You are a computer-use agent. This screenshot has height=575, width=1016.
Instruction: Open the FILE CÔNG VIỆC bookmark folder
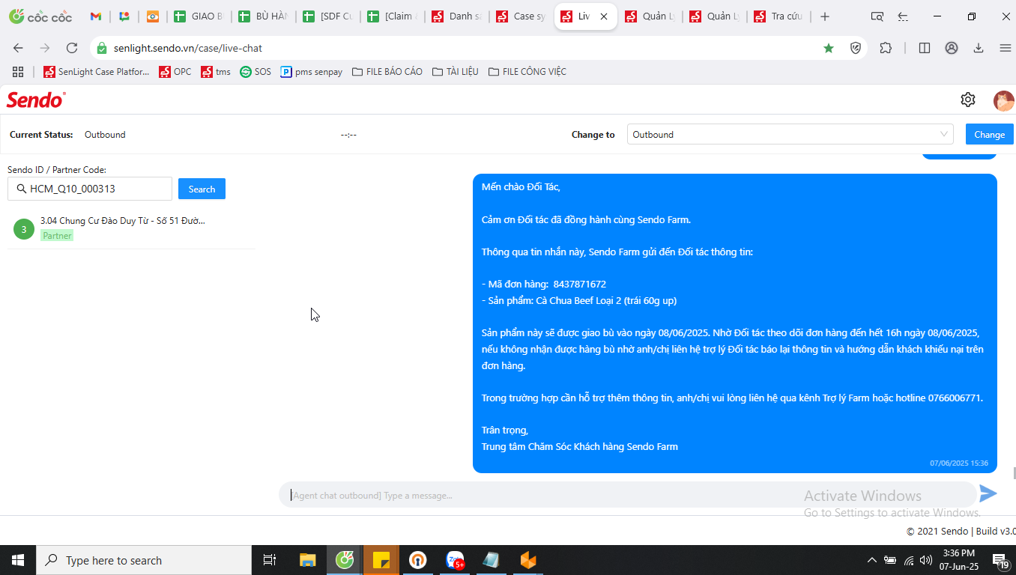click(x=527, y=72)
